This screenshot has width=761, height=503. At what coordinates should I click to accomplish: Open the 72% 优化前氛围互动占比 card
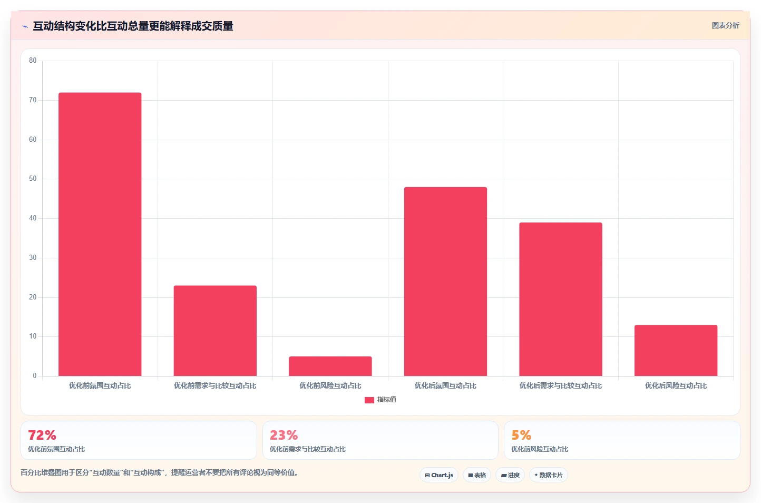click(139, 440)
